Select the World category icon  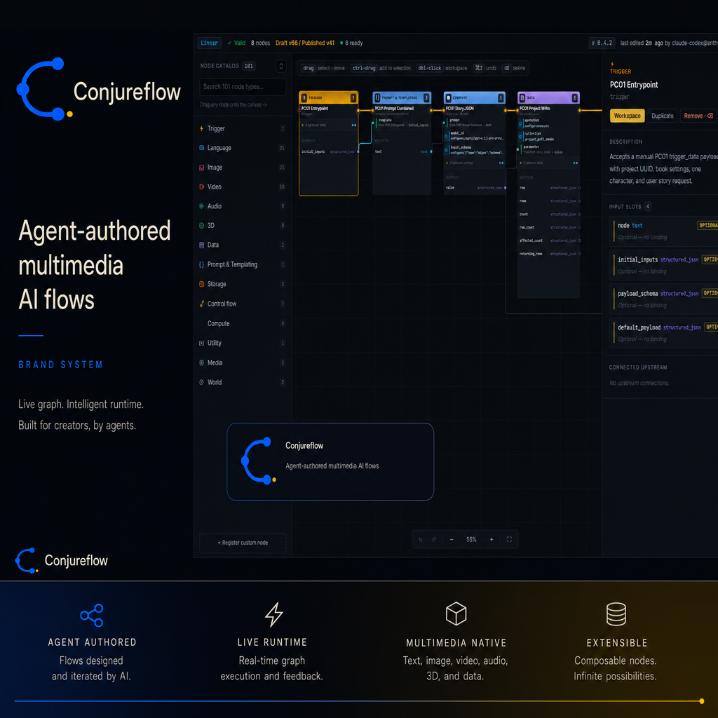point(201,382)
